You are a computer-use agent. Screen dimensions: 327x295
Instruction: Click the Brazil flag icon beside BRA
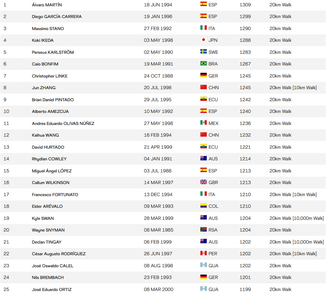tap(203, 63)
